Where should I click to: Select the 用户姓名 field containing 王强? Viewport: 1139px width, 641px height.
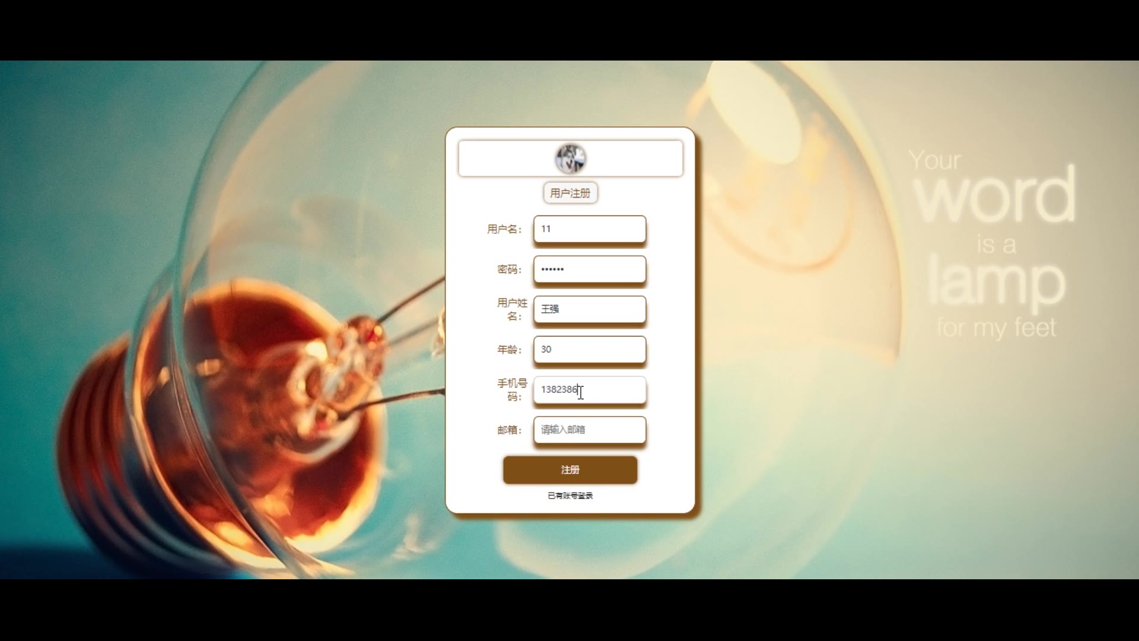pos(590,309)
